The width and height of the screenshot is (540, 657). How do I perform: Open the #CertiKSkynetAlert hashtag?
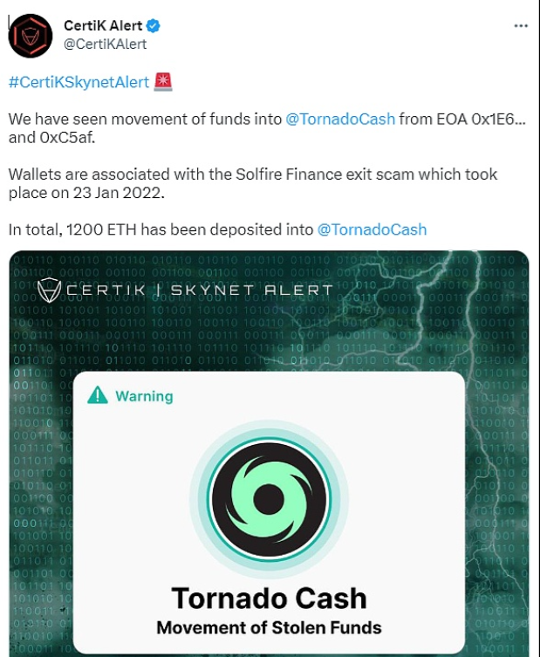79,82
